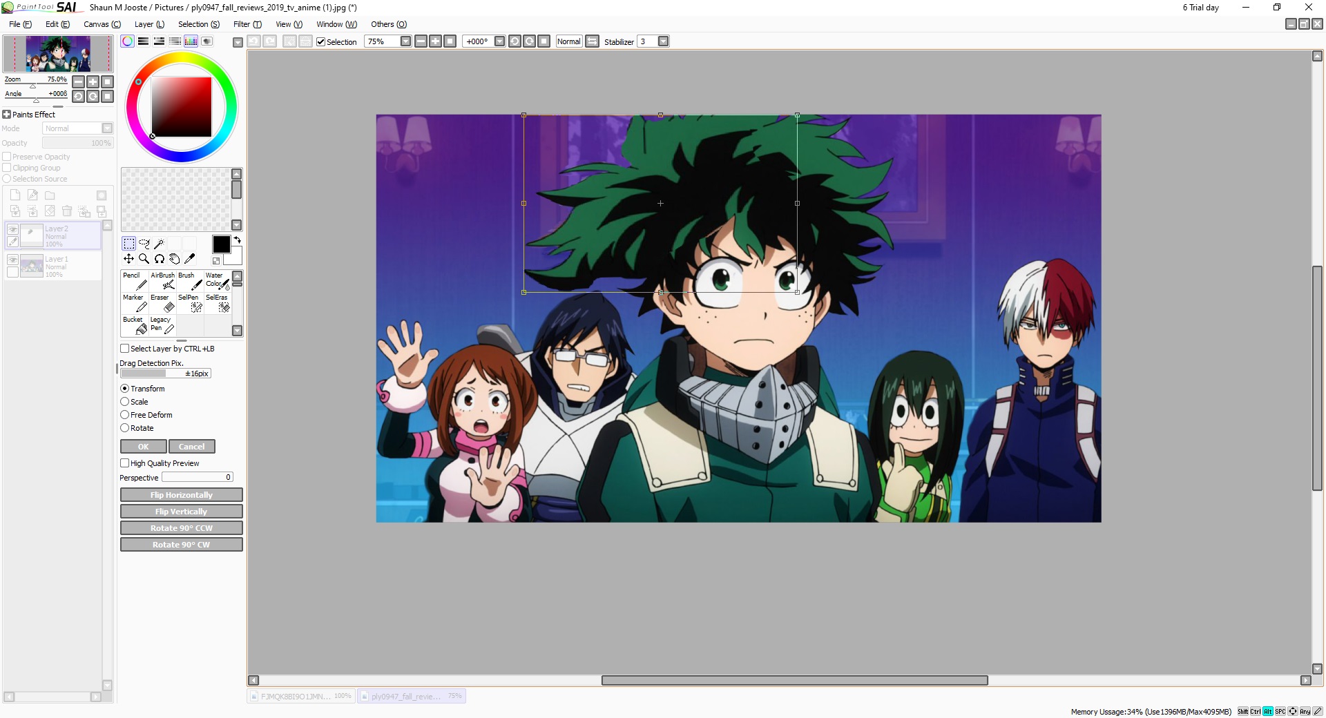Choose the Free Deform radio option
1326x718 pixels.
pyautogui.click(x=125, y=415)
